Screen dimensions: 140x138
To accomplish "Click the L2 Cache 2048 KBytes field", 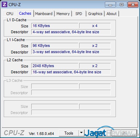I will click(x=55, y=66).
